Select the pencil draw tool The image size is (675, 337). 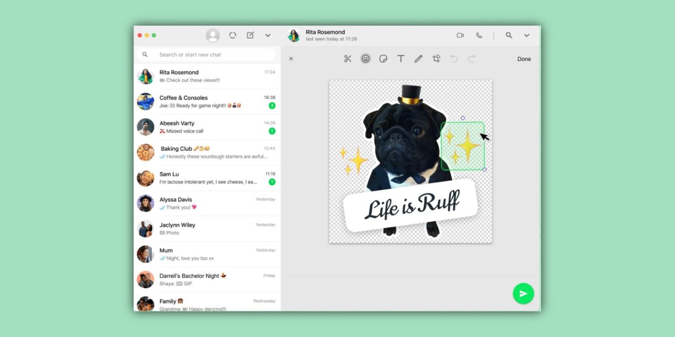pyautogui.click(x=418, y=59)
